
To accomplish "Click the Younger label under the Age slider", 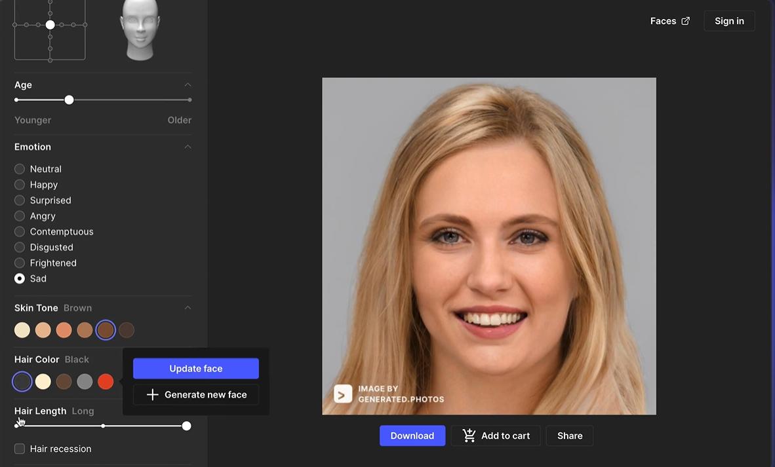I will (x=33, y=120).
